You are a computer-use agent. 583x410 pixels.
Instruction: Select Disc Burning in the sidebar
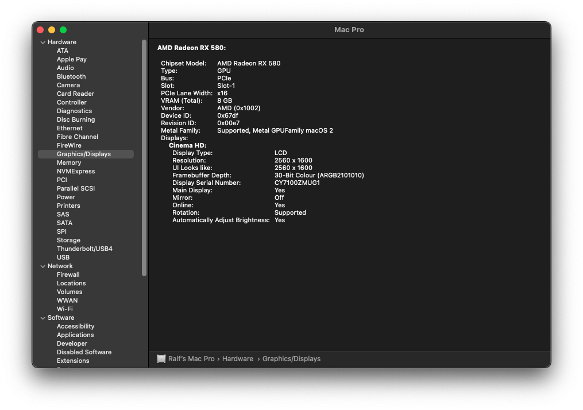[76, 119]
